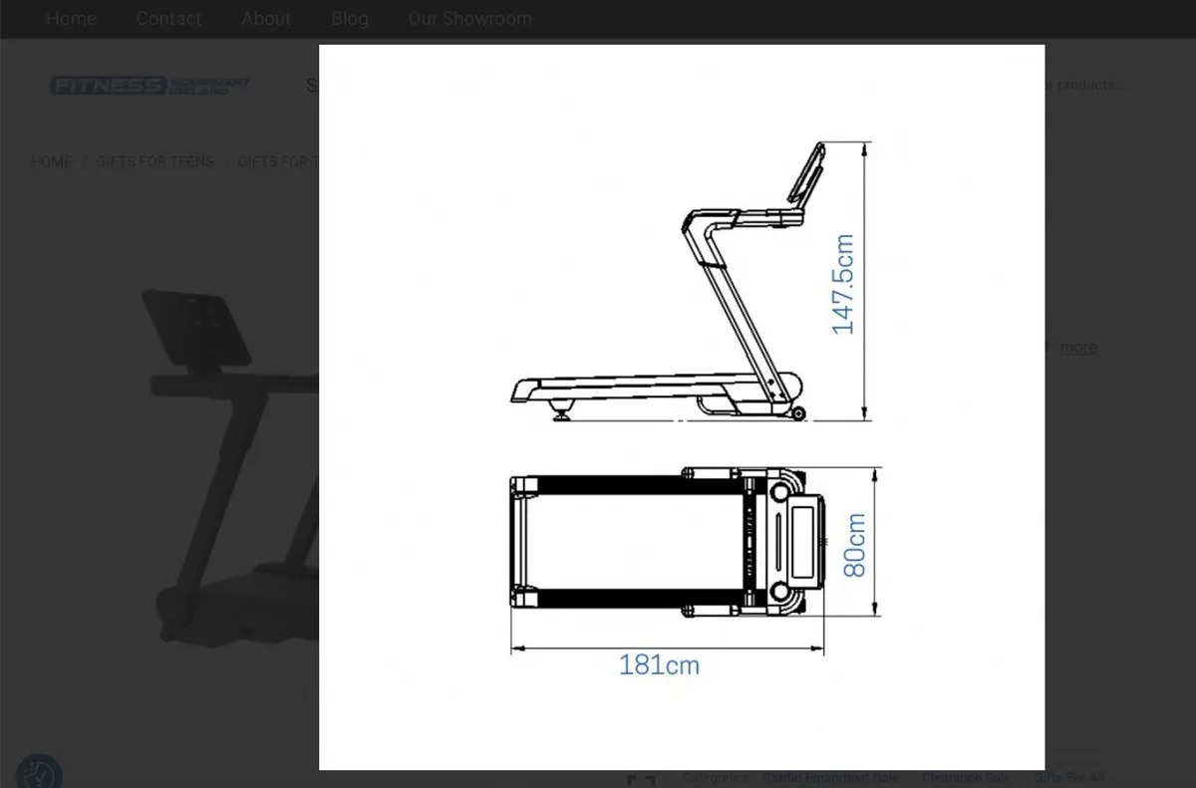Open the Home menu item

pos(71,19)
